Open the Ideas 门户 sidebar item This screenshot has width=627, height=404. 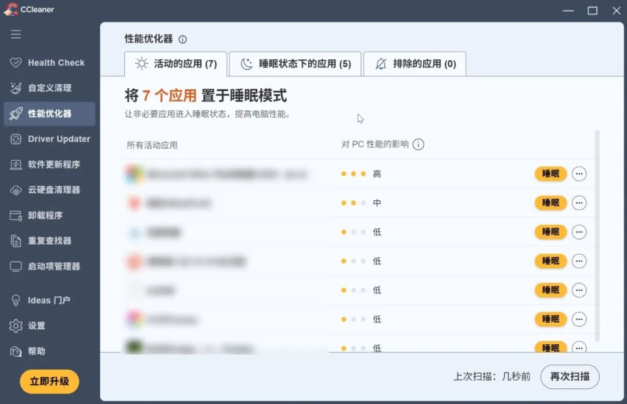(x=49, y=301)
